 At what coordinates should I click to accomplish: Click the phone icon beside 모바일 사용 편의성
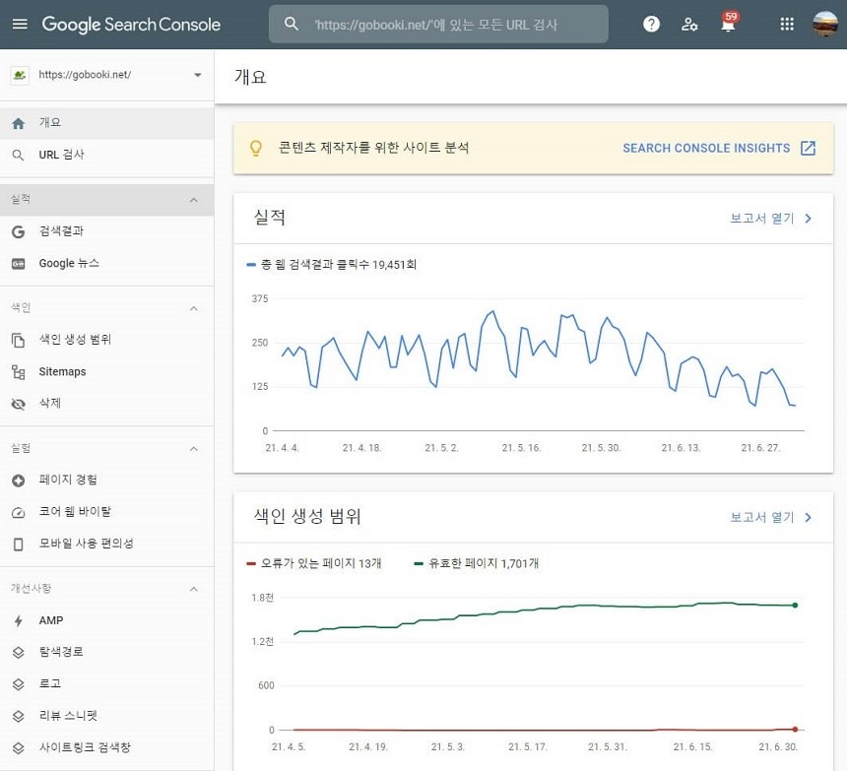pyautogui.click(x=19, y=545)
